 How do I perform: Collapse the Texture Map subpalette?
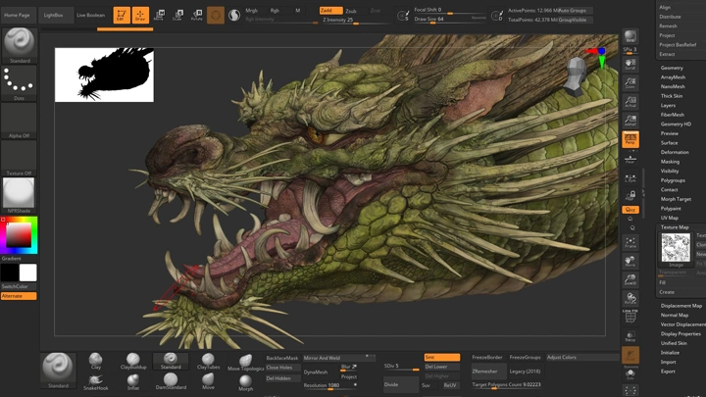coord(675,227)
